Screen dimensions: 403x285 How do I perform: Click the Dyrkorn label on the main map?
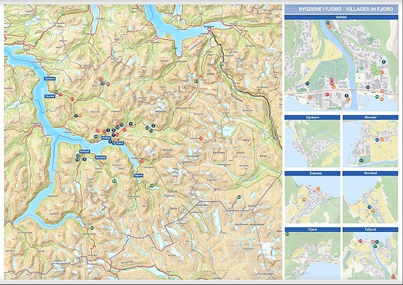click(50, 78)
